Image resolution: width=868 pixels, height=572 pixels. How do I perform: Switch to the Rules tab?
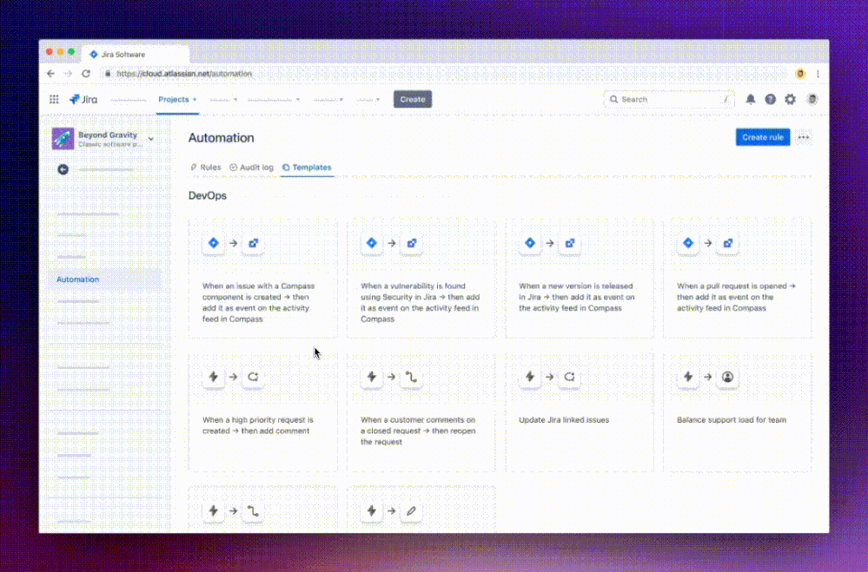[x=205, y=167]
